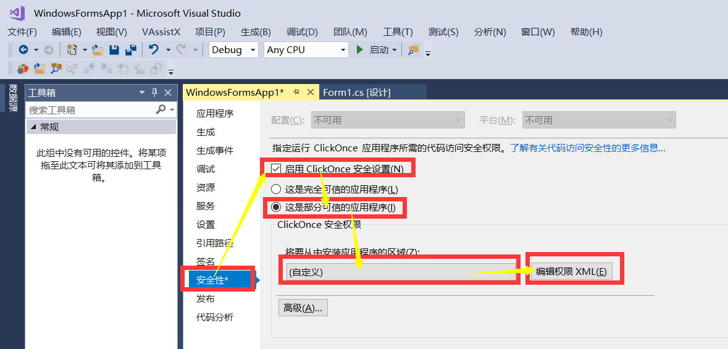Click the greyed VA abc spell-check icon
The height and width of the screenshot is (349, 728).
[x=140, y=69]
